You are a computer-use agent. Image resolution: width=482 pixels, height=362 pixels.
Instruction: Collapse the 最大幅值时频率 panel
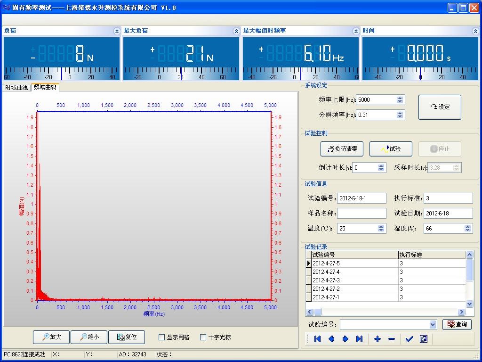coord(356,31)
